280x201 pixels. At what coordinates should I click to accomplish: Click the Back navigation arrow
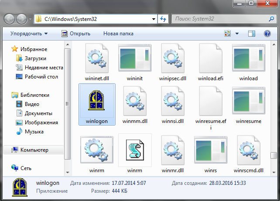(x=9, y=19)
